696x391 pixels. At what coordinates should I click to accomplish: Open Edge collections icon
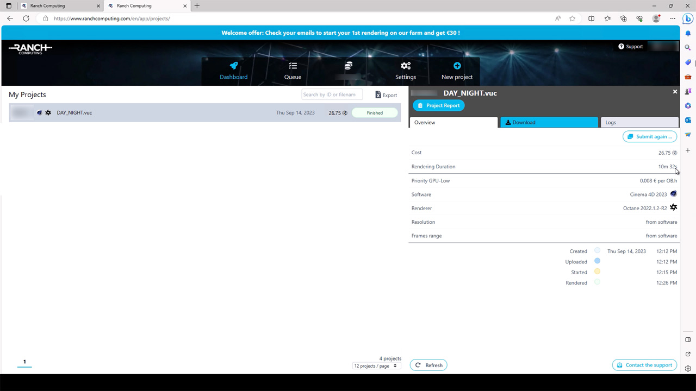coord(624,18)
